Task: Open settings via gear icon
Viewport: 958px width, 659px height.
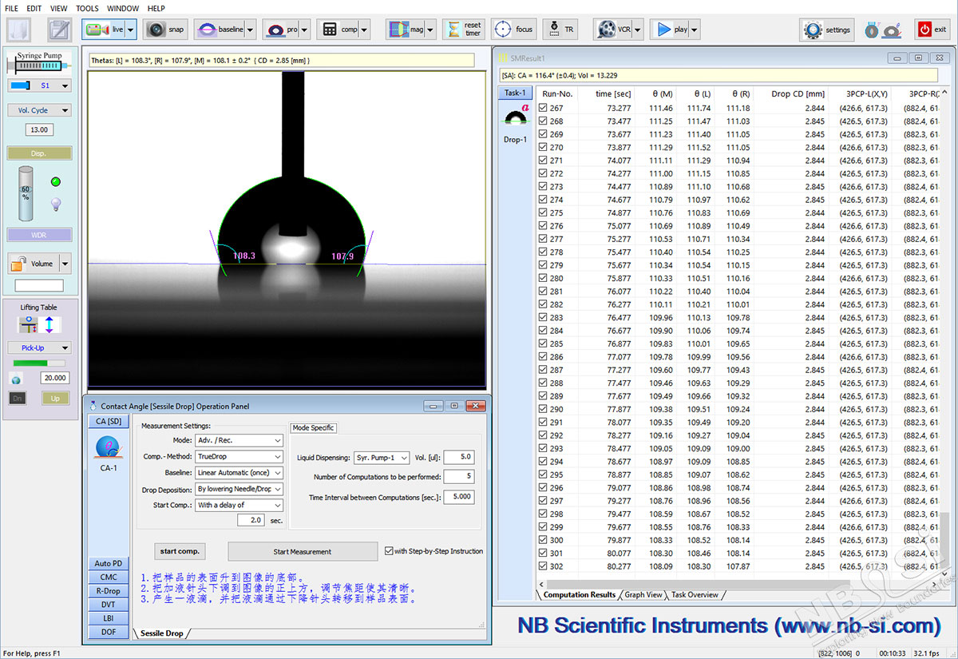Action: point(813,30)
